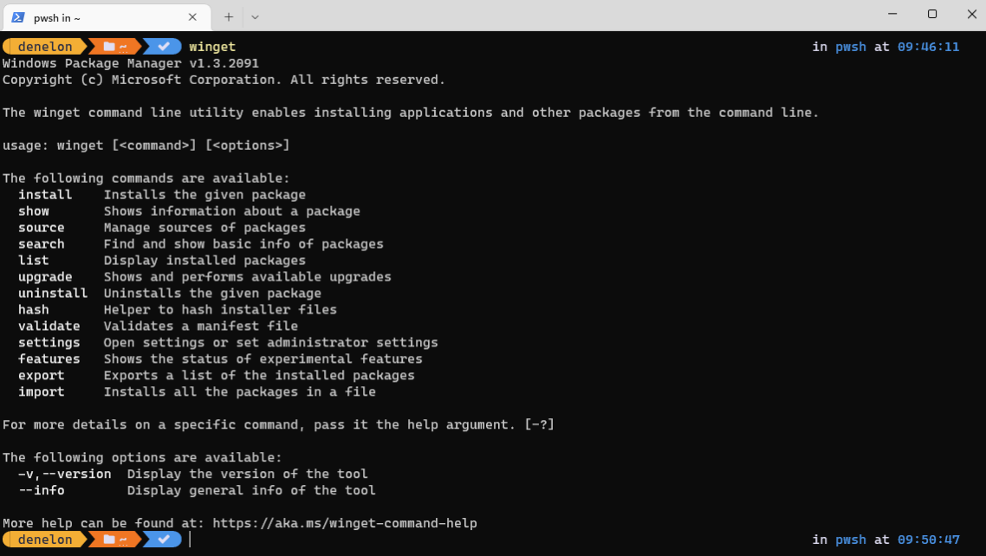The width and height of the screenshot is (986, 556).
Task: Minimize the terminal window
Action: (x=892, y=14)
